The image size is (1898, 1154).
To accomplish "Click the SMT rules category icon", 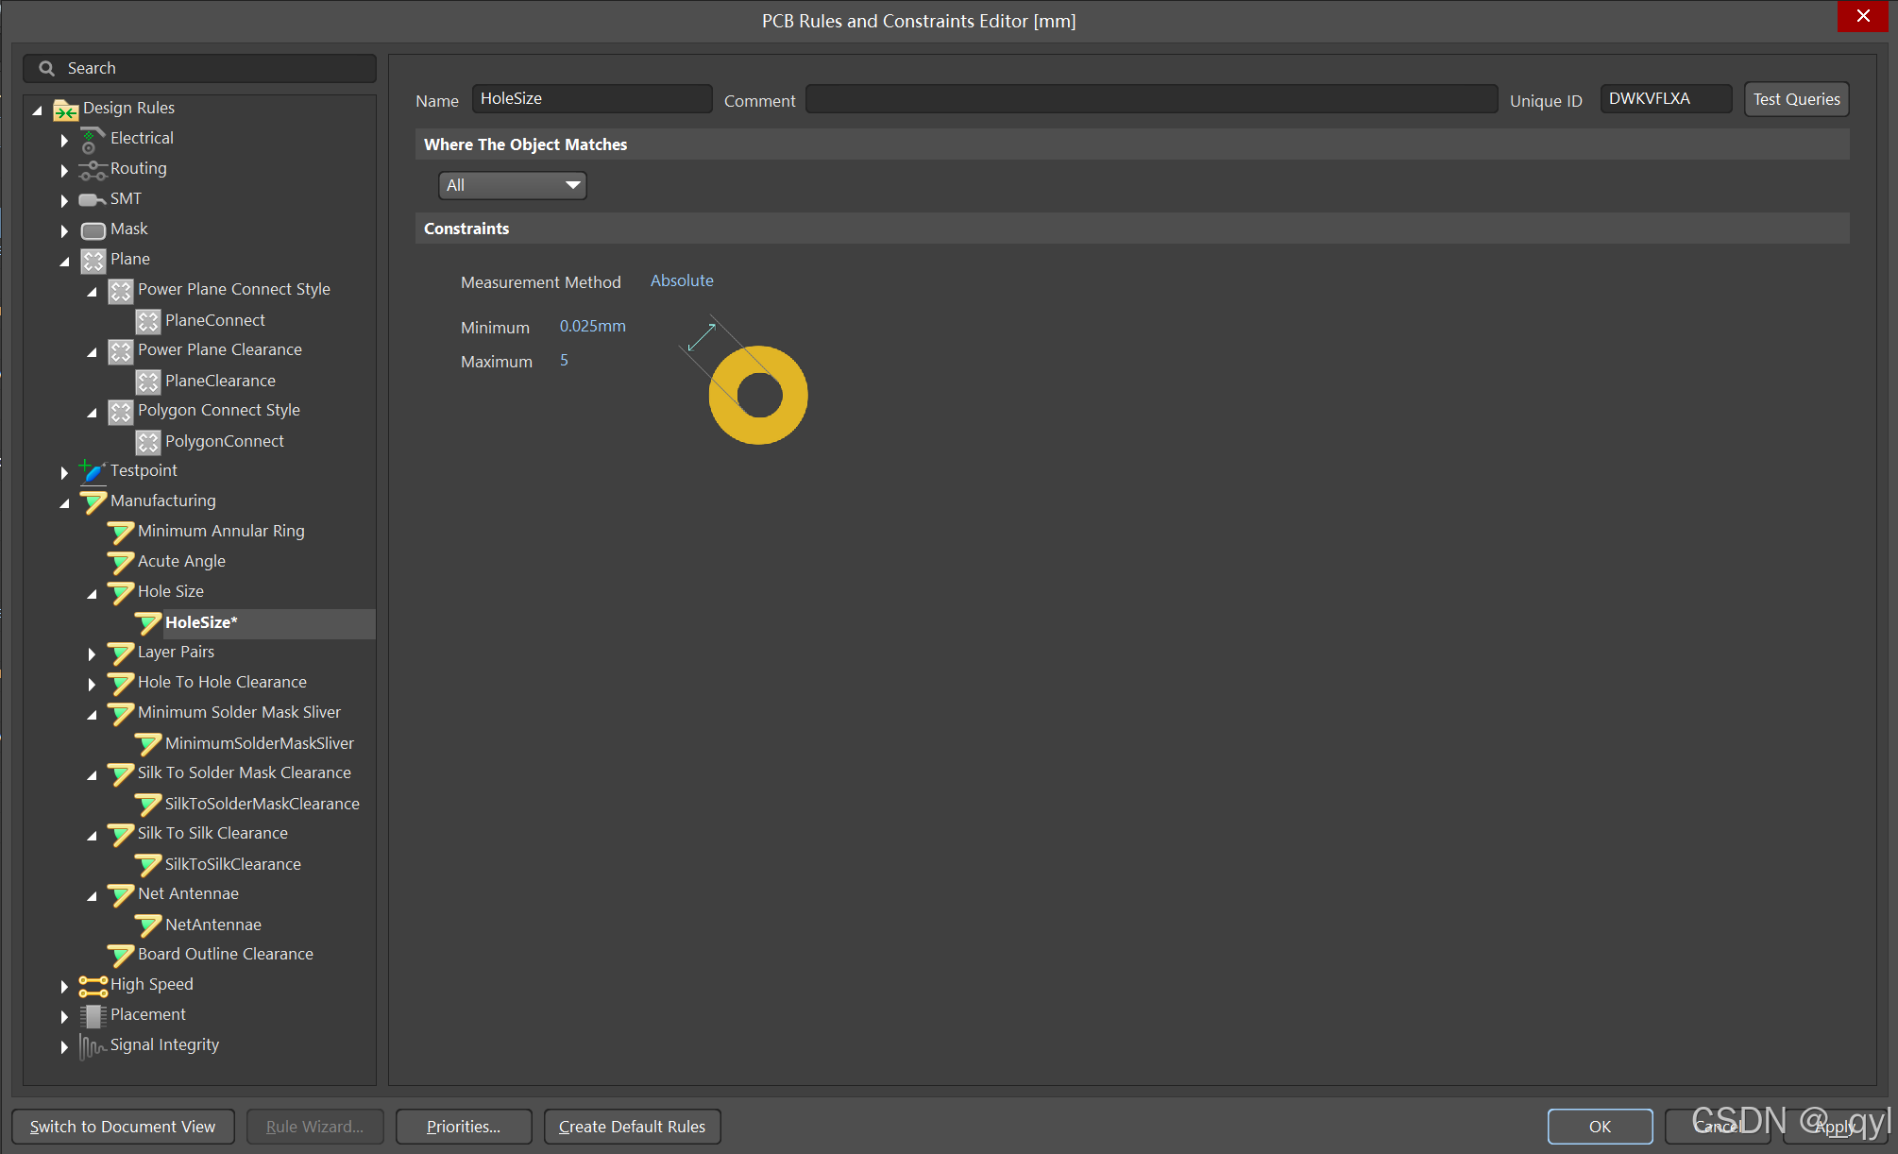I will (x=92, y=200).
